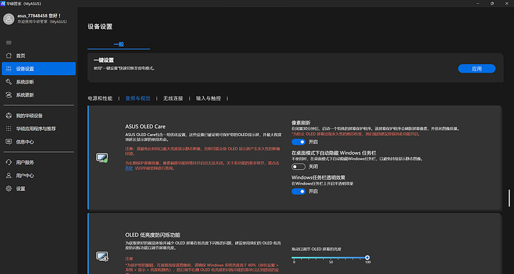Collapse sidebar with hamburger menu icon
The width and height of the screenshot is (514, 274).
(x=9, y=42)
